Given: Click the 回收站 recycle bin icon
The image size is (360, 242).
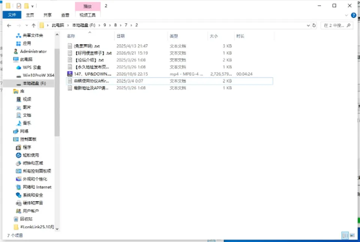Looking at the screenshot, I should pyautogui.click(x=16, y=219).
